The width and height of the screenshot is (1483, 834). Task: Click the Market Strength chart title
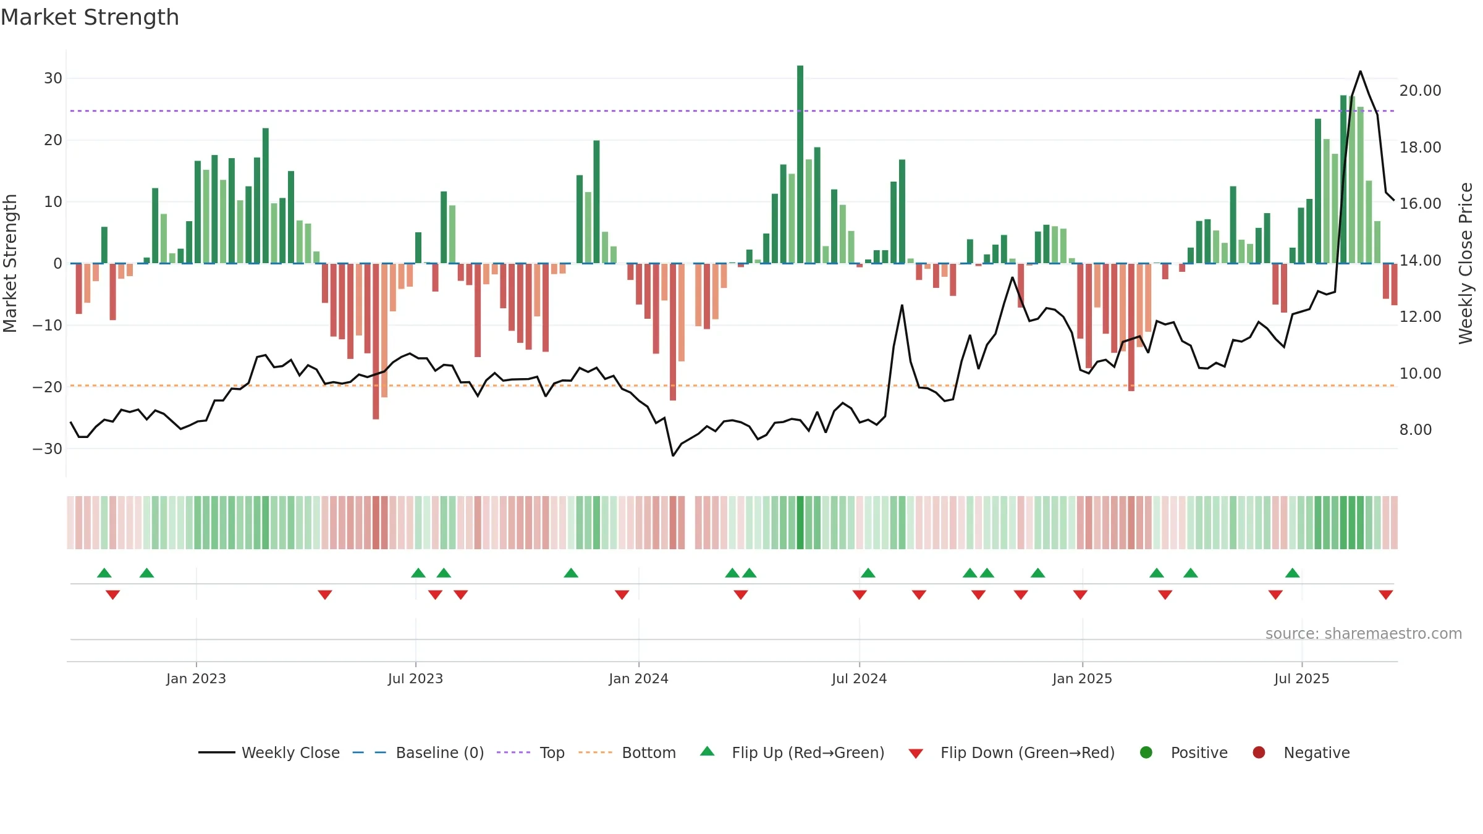click(90, 17)
